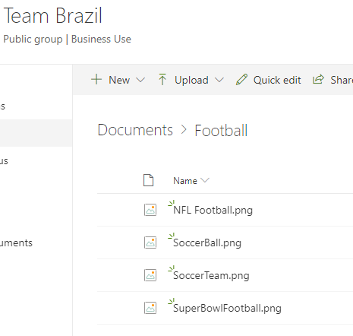Screen dimensions: 353x336
Task: Click the plus icon beside New
Action: (96, 79)
